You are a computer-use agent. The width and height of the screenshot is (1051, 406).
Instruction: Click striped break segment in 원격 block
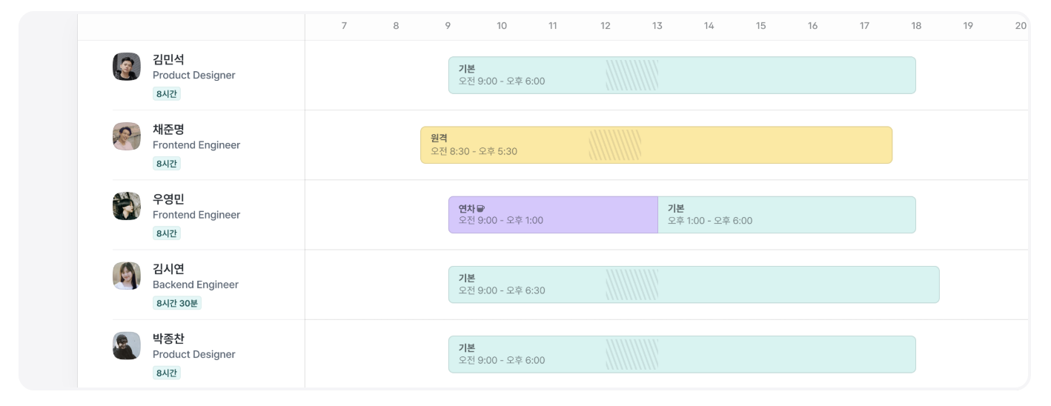coord(615,144)
